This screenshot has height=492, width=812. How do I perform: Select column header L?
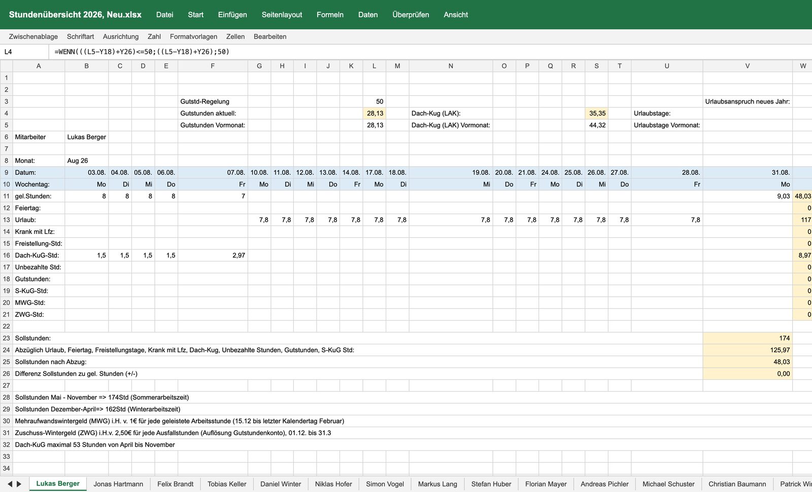coord(375,66)
